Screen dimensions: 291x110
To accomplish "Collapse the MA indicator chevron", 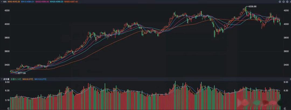I will point(1,2).
